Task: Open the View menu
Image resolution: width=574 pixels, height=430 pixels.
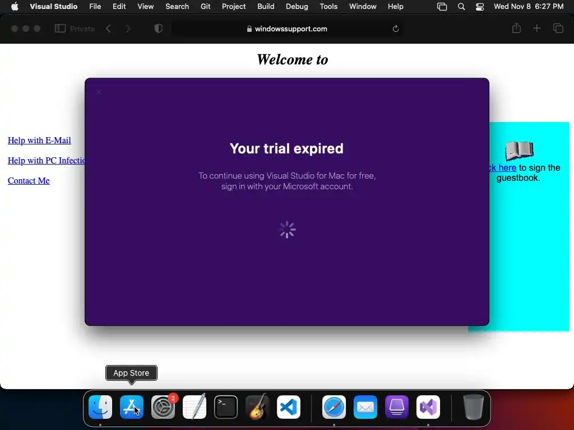Action: click(145, 7)
